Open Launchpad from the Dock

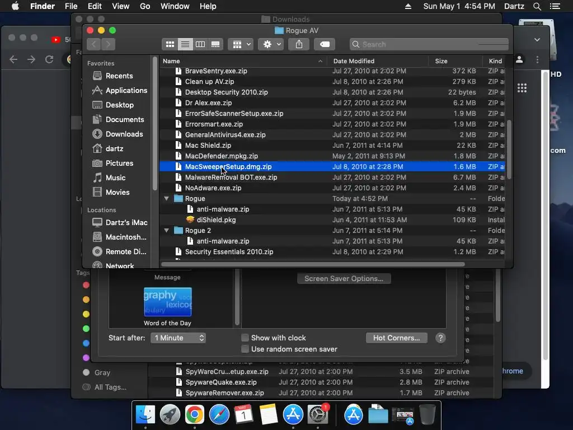(x=170, y=415)
